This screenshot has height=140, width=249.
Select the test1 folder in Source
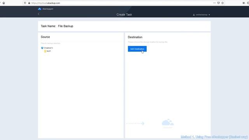pos(47,51)
